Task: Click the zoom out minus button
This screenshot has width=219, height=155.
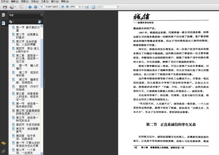Action: (63, 7)
